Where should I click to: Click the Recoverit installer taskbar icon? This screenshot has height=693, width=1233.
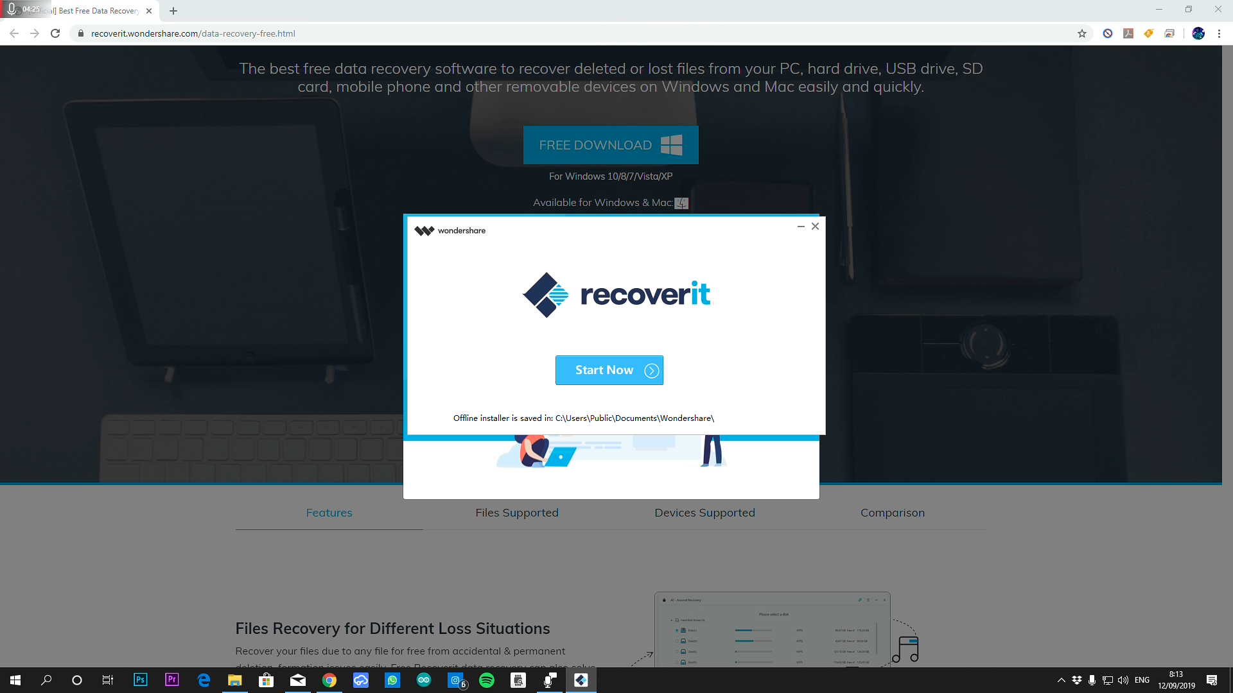coord(581,680)
